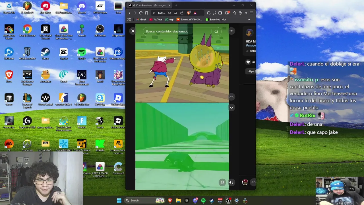This screenshot has height=205, width=364.
Task: Open site settings icon in address bar
Action: (x=154, y=13)
